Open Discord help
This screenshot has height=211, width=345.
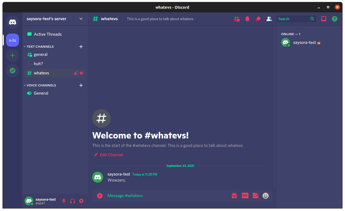pyautogui.click(x=334, y=19)
